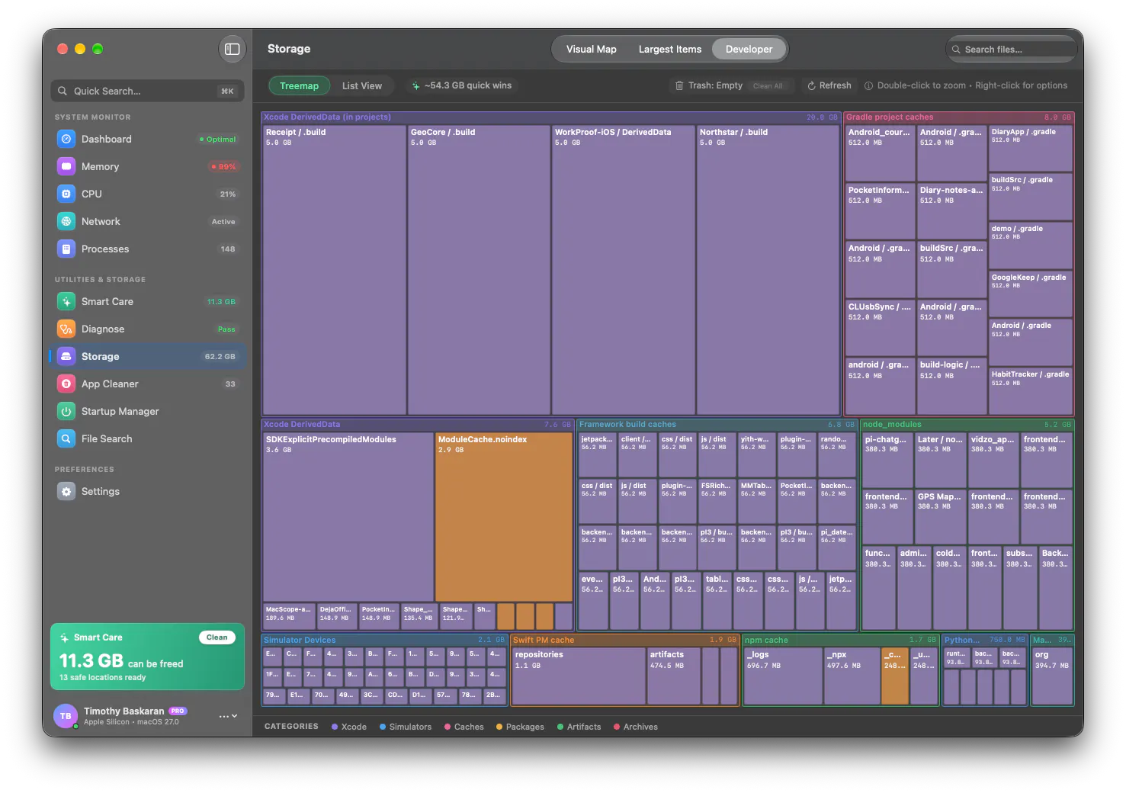Click the PRO badge beside the user name

(x=178, y=711)
